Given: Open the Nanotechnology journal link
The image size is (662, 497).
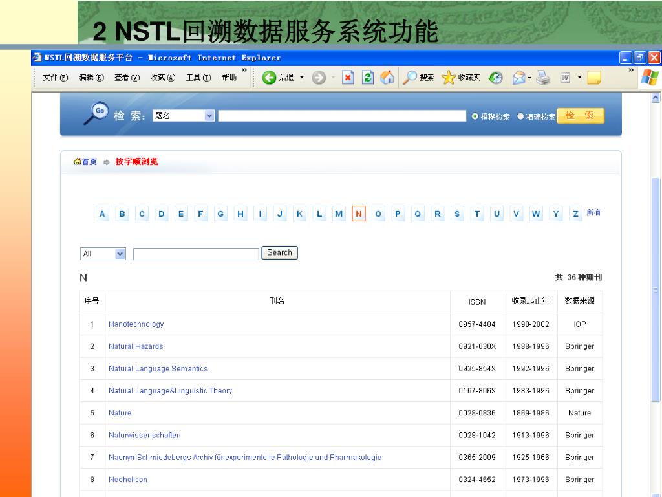Looking at the screenshot, I should 136,324.
